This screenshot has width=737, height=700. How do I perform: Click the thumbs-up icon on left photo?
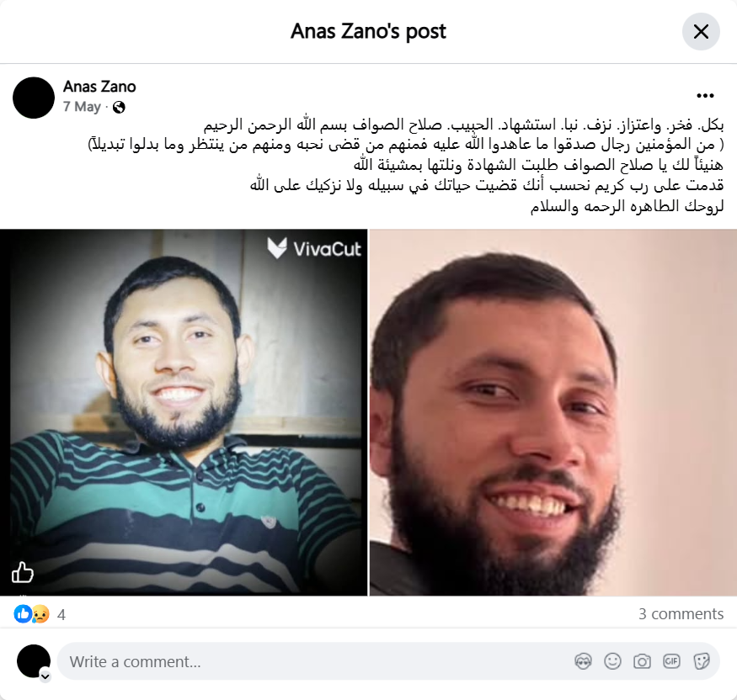tap(22, 572)
